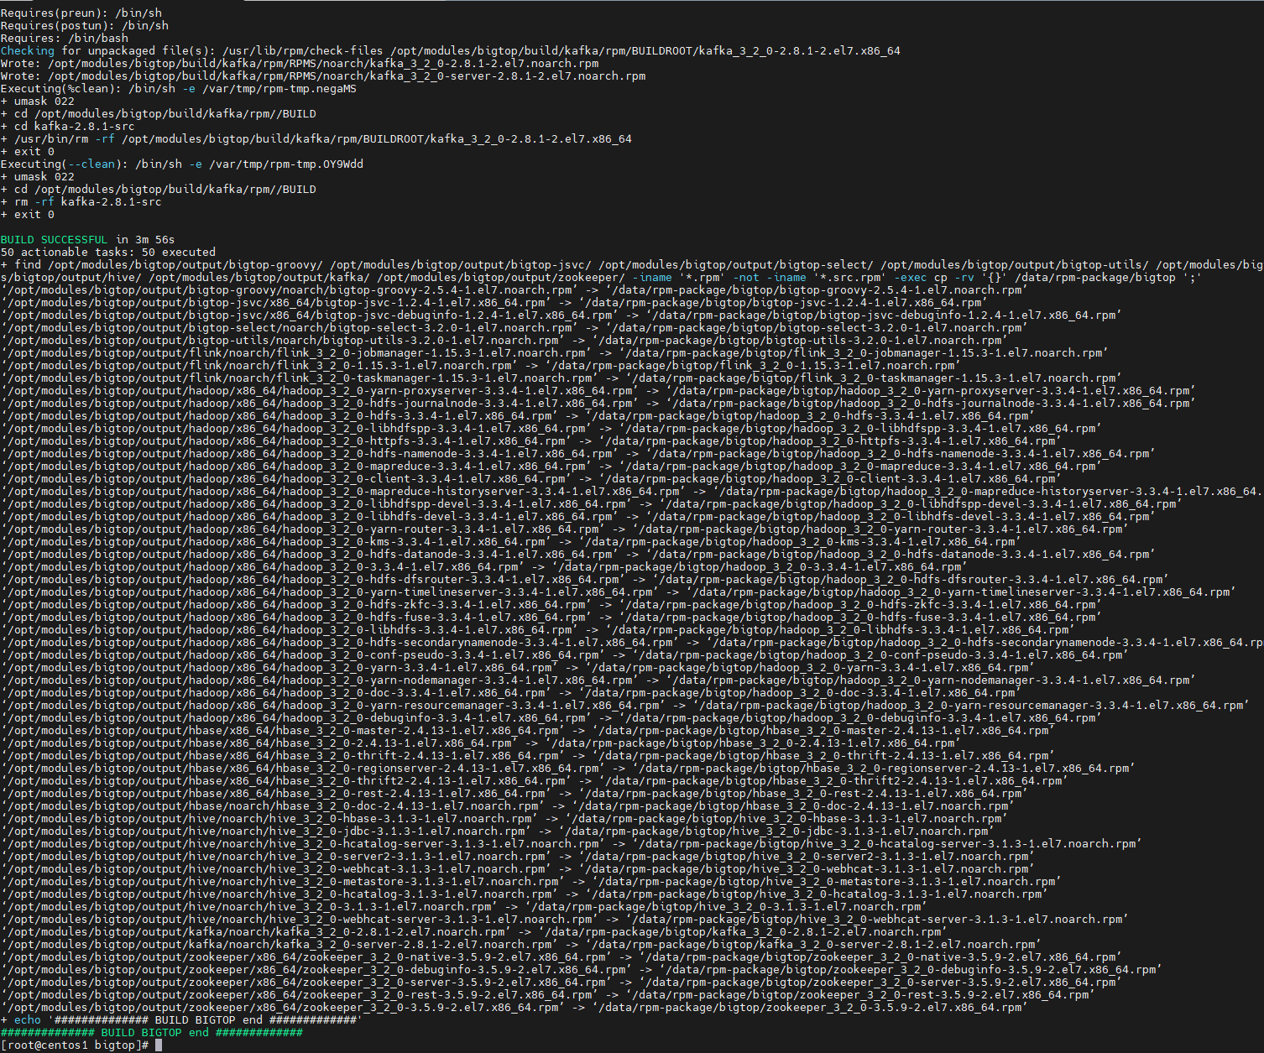Screen dimensions: 1264x1053
Task: Click the green BUILD SUCCESSFUL message
Action: point(55,240)
